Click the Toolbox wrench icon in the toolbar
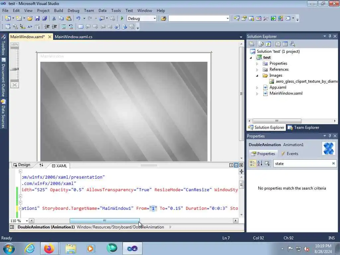Viewport: 340px width, 255px height. 266,19
